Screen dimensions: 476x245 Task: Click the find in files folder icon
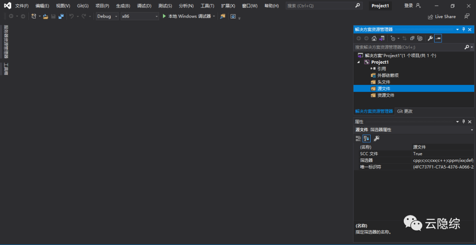pyautogui.click(x=223, y=16)
